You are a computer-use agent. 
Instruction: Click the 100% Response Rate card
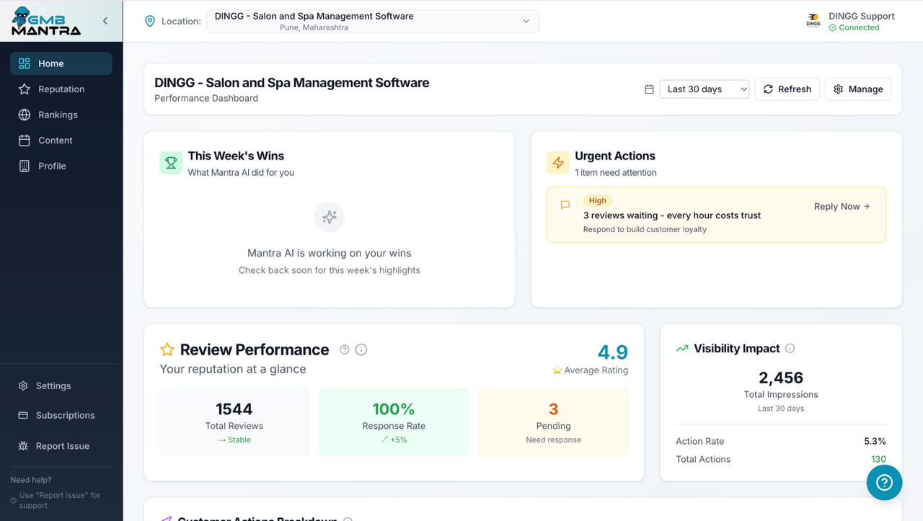(x=394, y=422)
